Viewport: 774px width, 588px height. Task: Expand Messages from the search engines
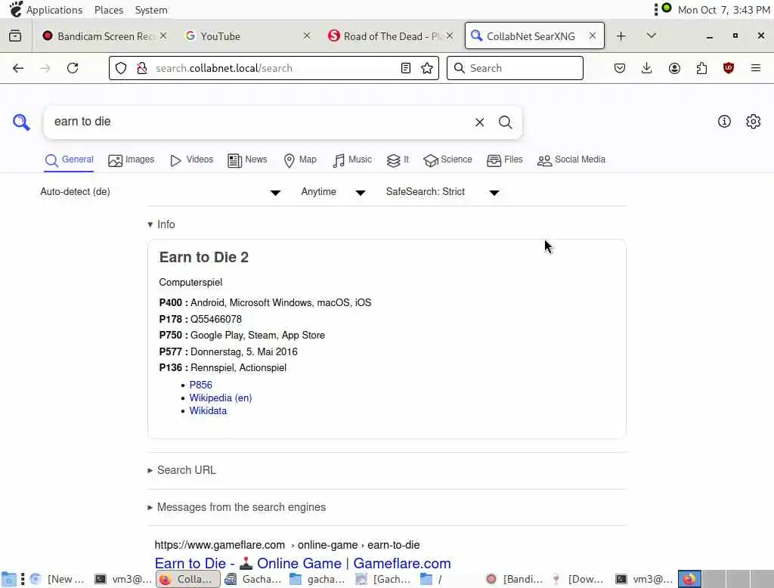tap(237, 507)
